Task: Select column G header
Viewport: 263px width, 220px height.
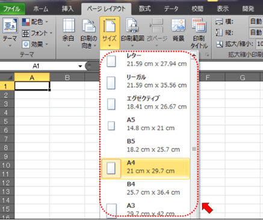Action: [243, 77]
